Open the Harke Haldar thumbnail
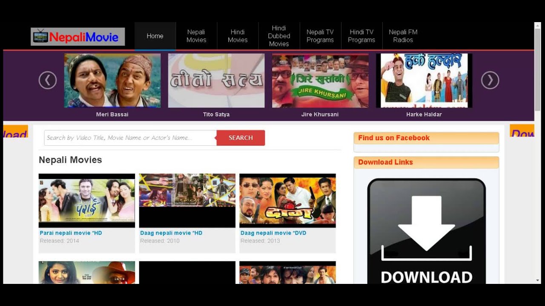The image size is (545, 306). tap(424, 80)
